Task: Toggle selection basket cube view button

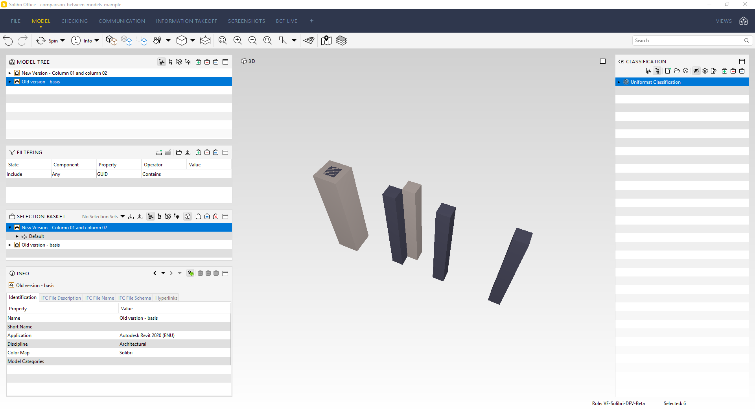Action: point(188,217)
